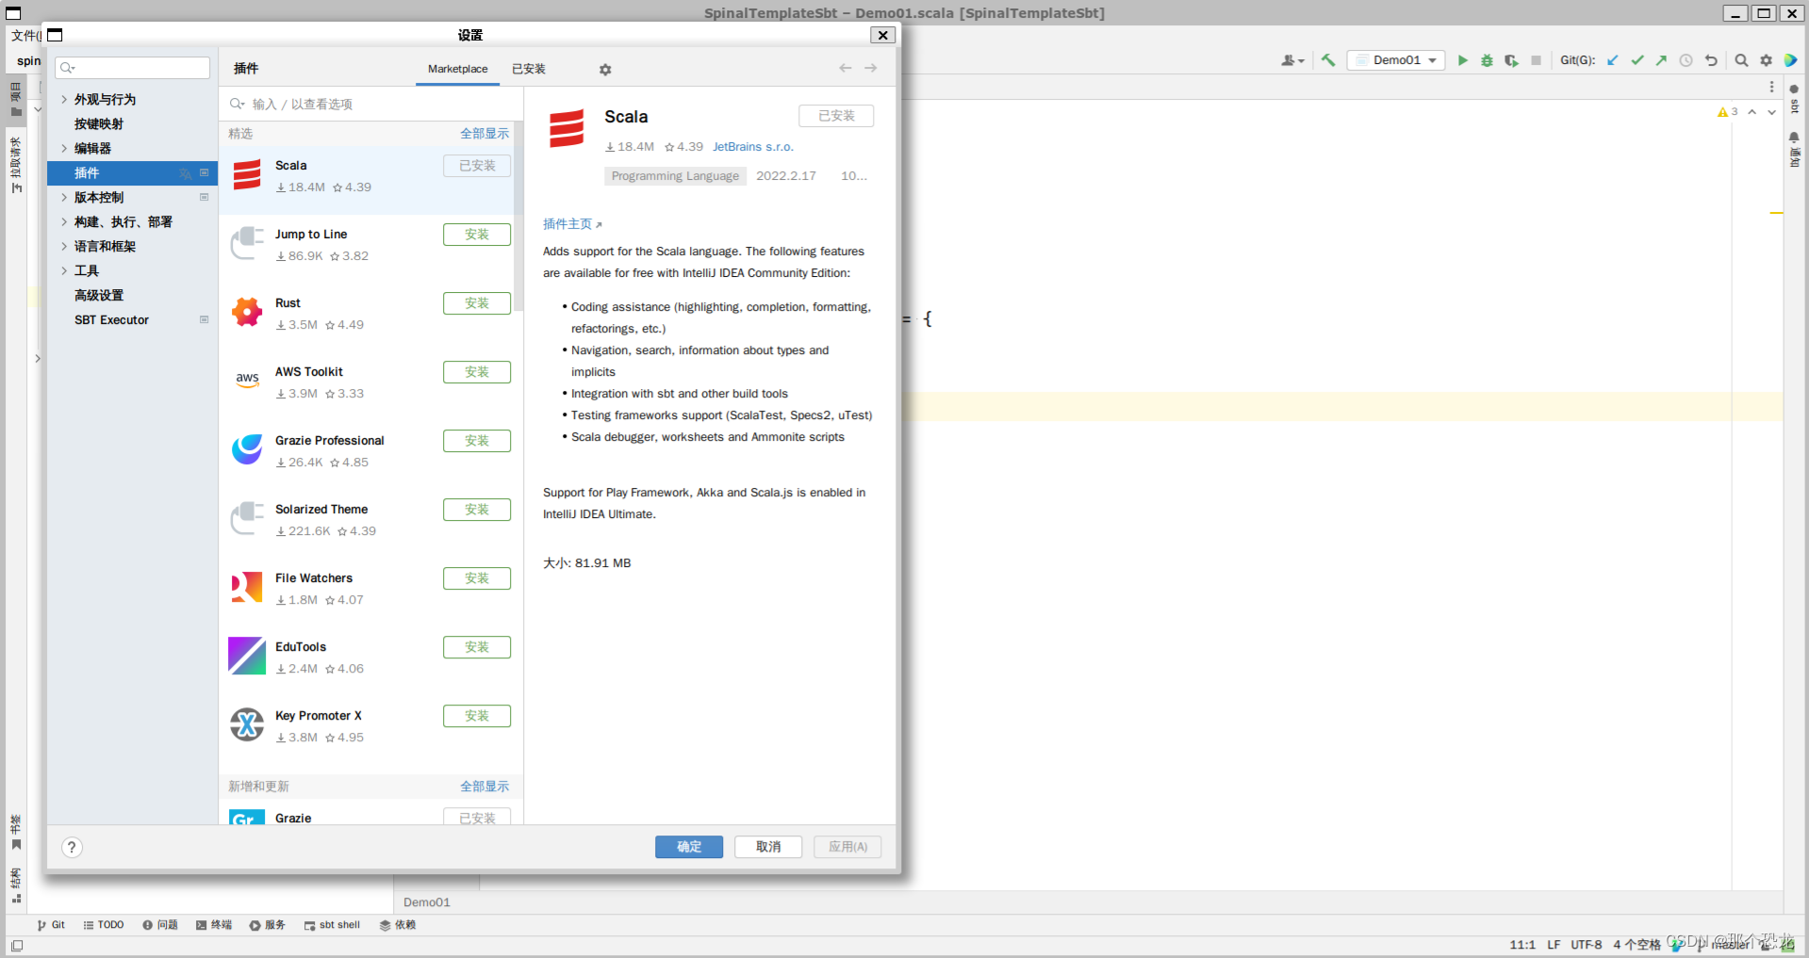This screenshot has height=958, width=1809.
Task: Open JetBrains s.r.o. vendor link
Action: [x=753, y=147]
